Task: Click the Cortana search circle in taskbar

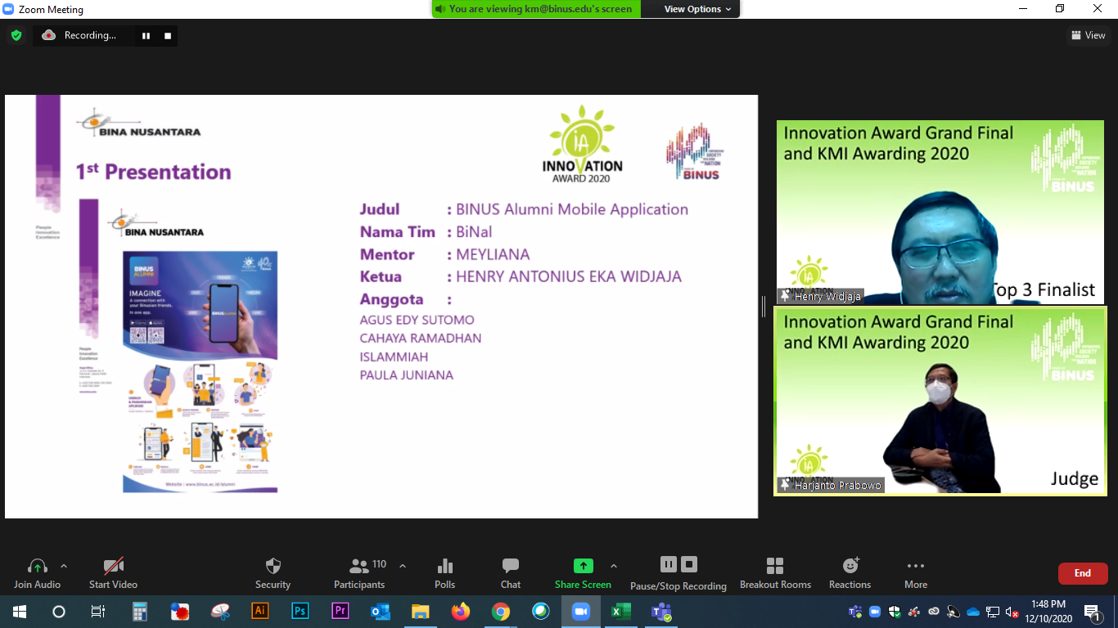Action: click(x=59, y=612)
